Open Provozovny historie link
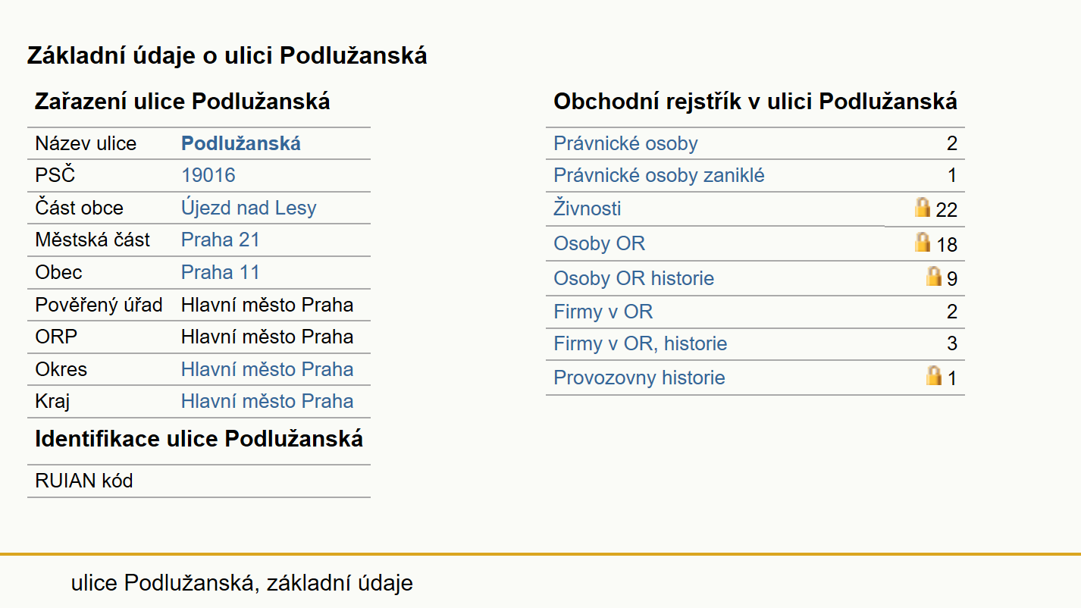This screenshot has height=608, width=1081. coord(639,378)
